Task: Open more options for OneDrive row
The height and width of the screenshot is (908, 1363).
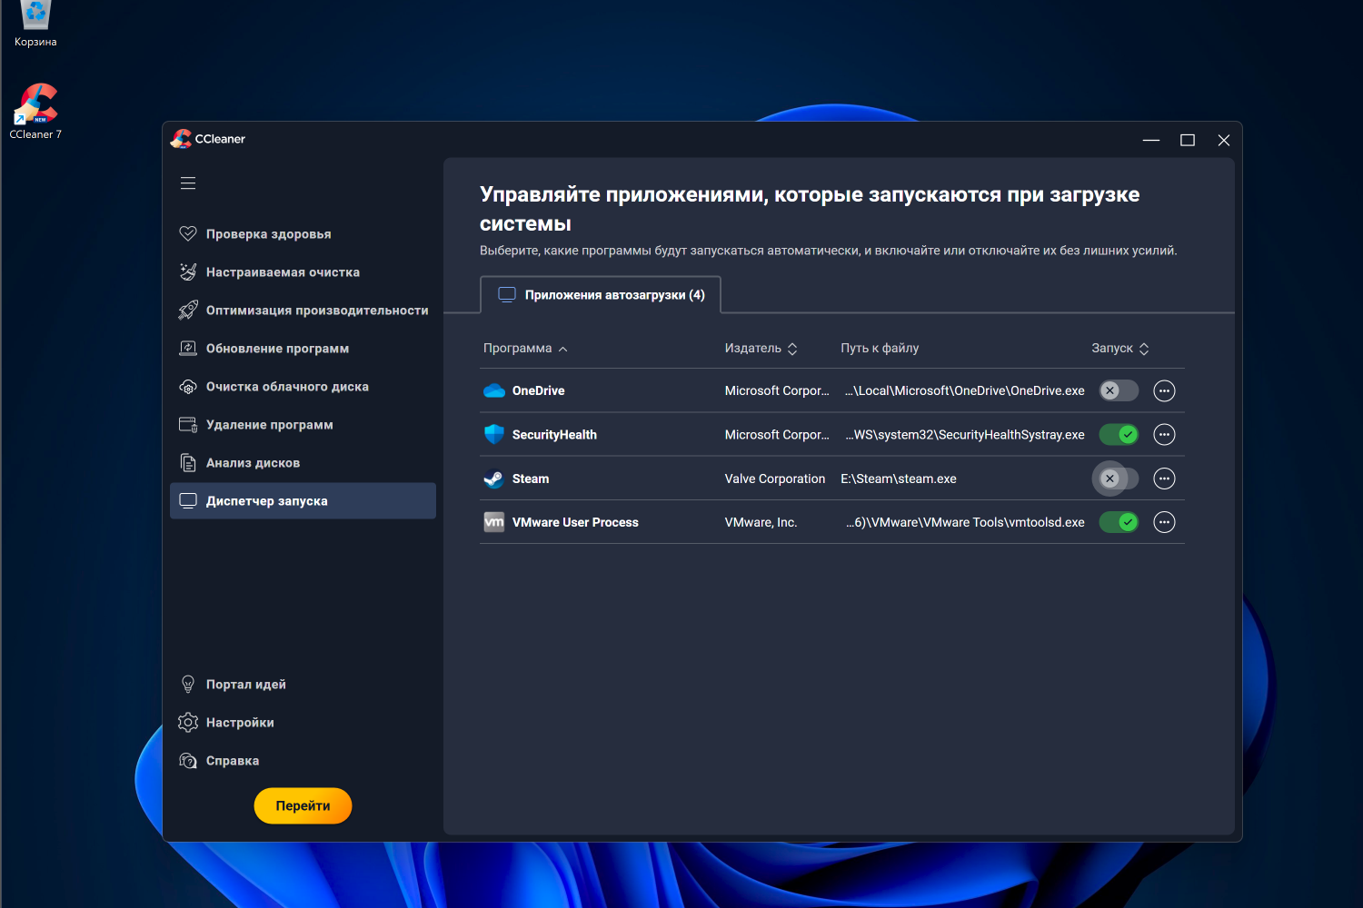Action: click(1164, 390)
